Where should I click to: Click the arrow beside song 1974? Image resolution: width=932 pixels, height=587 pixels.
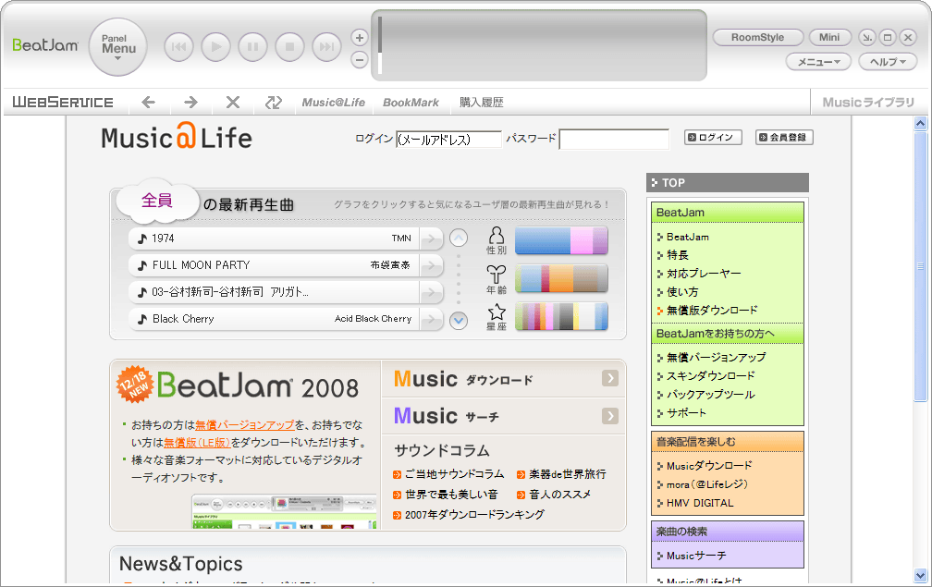[430, 238]
